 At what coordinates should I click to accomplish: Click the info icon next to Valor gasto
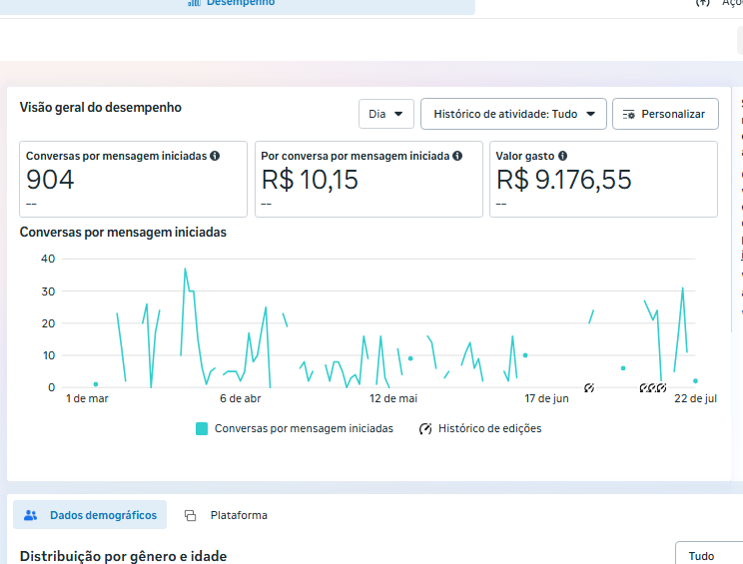pos(563,157)
